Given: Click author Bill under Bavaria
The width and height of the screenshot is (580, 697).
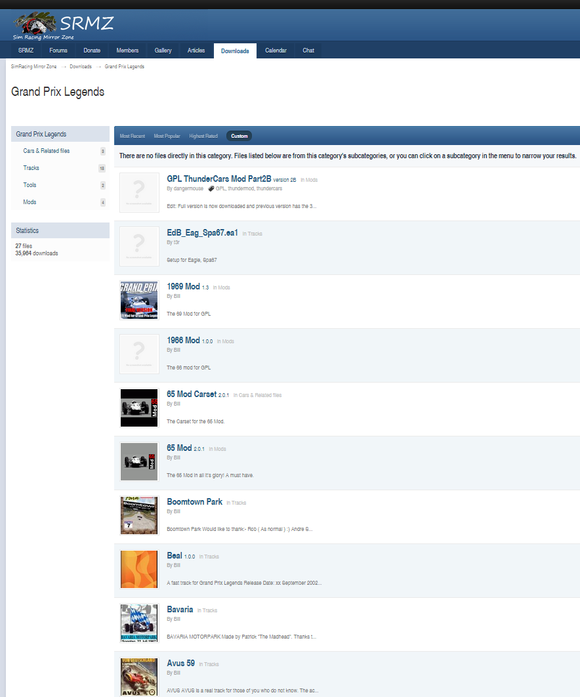Looking at the screenshot, I should click(x=177, y=619).
